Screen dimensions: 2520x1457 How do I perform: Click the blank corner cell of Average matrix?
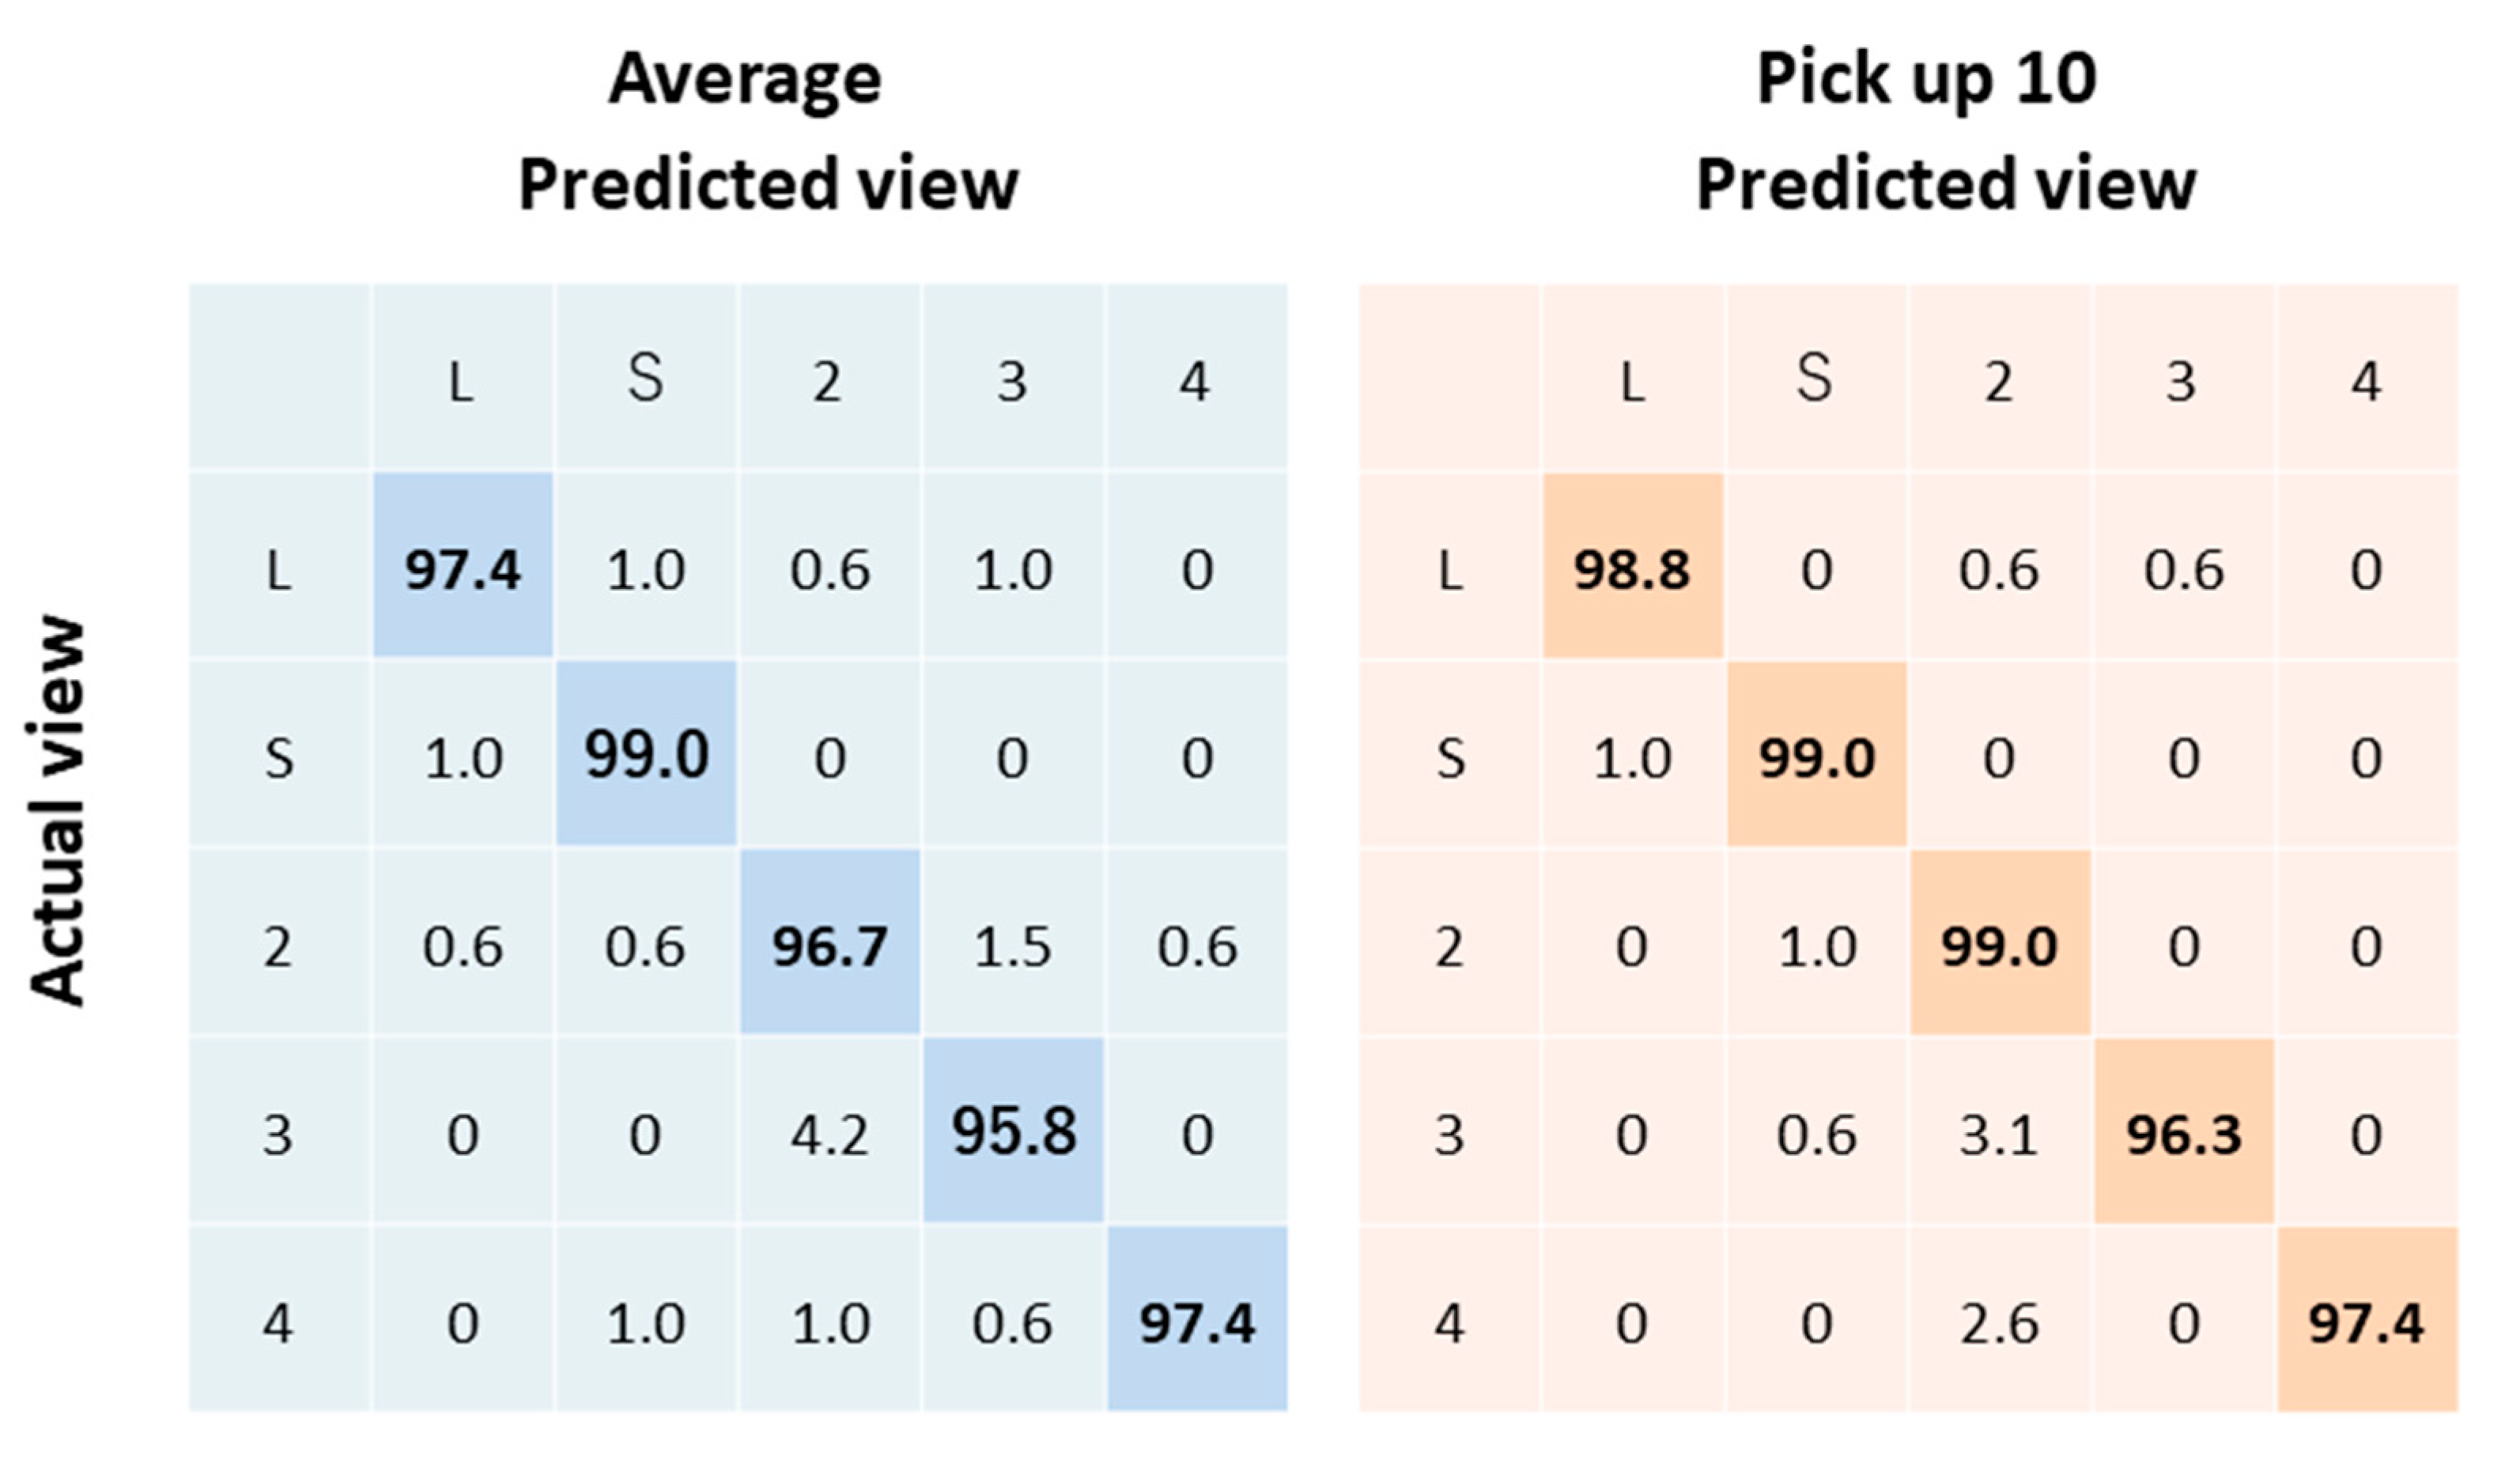[x=279, y=378]
